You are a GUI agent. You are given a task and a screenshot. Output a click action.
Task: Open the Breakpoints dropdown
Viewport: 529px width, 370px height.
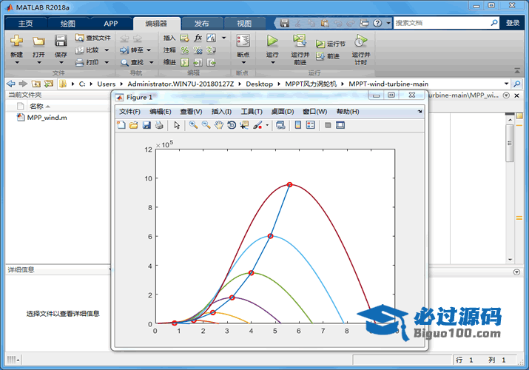(243, 55)
